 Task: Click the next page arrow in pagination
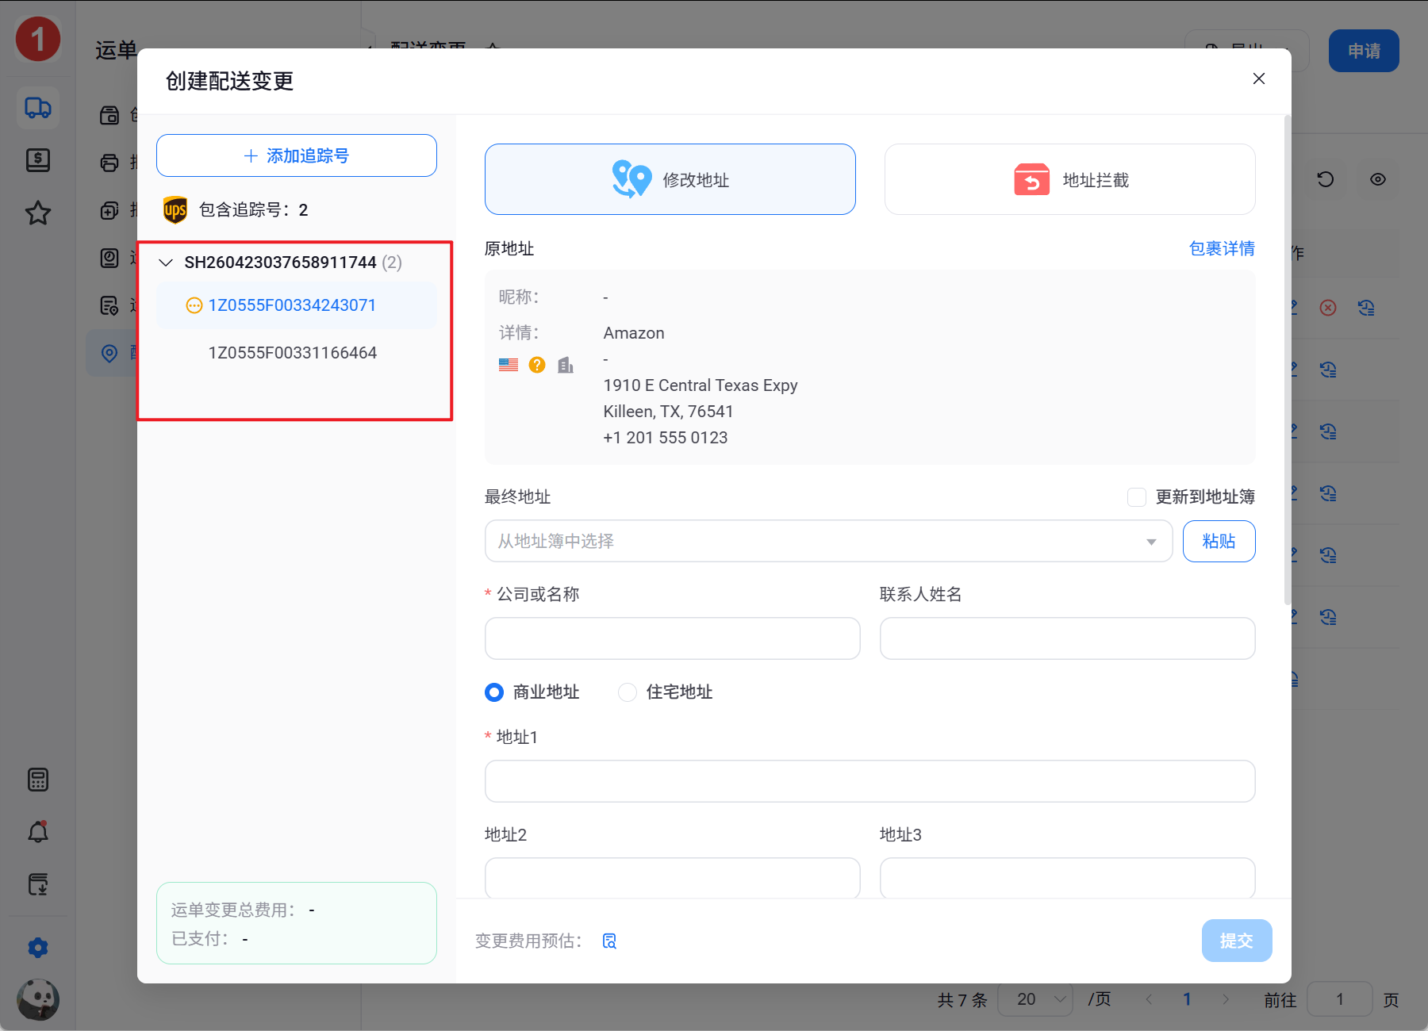tap(1226, 999)
